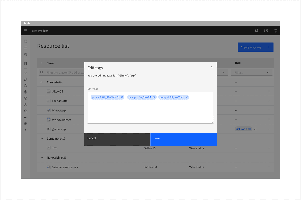This screenshot has width=301, height=200.
Task: Open the help icon in the header
Action: coord(266,31)
